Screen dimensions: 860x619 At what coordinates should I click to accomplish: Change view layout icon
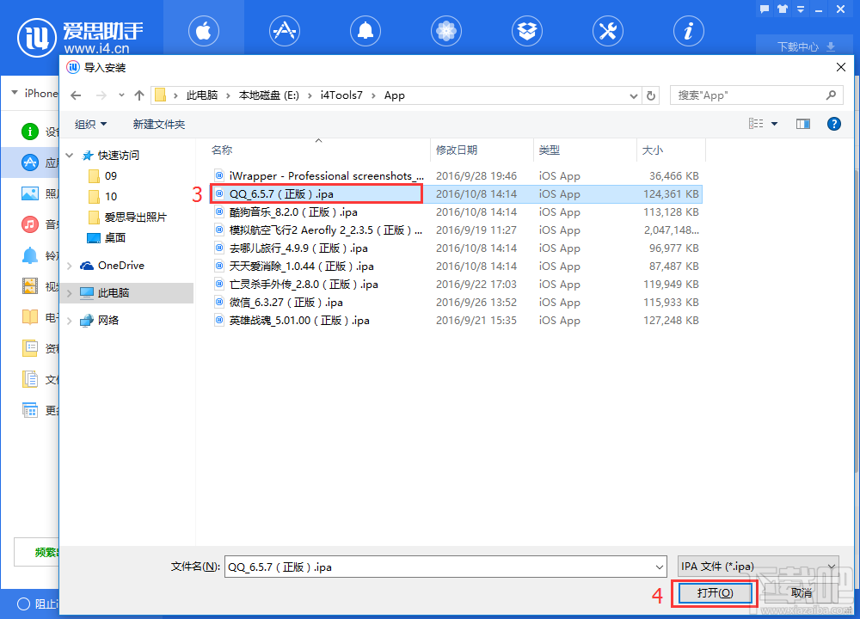point(756,124)
